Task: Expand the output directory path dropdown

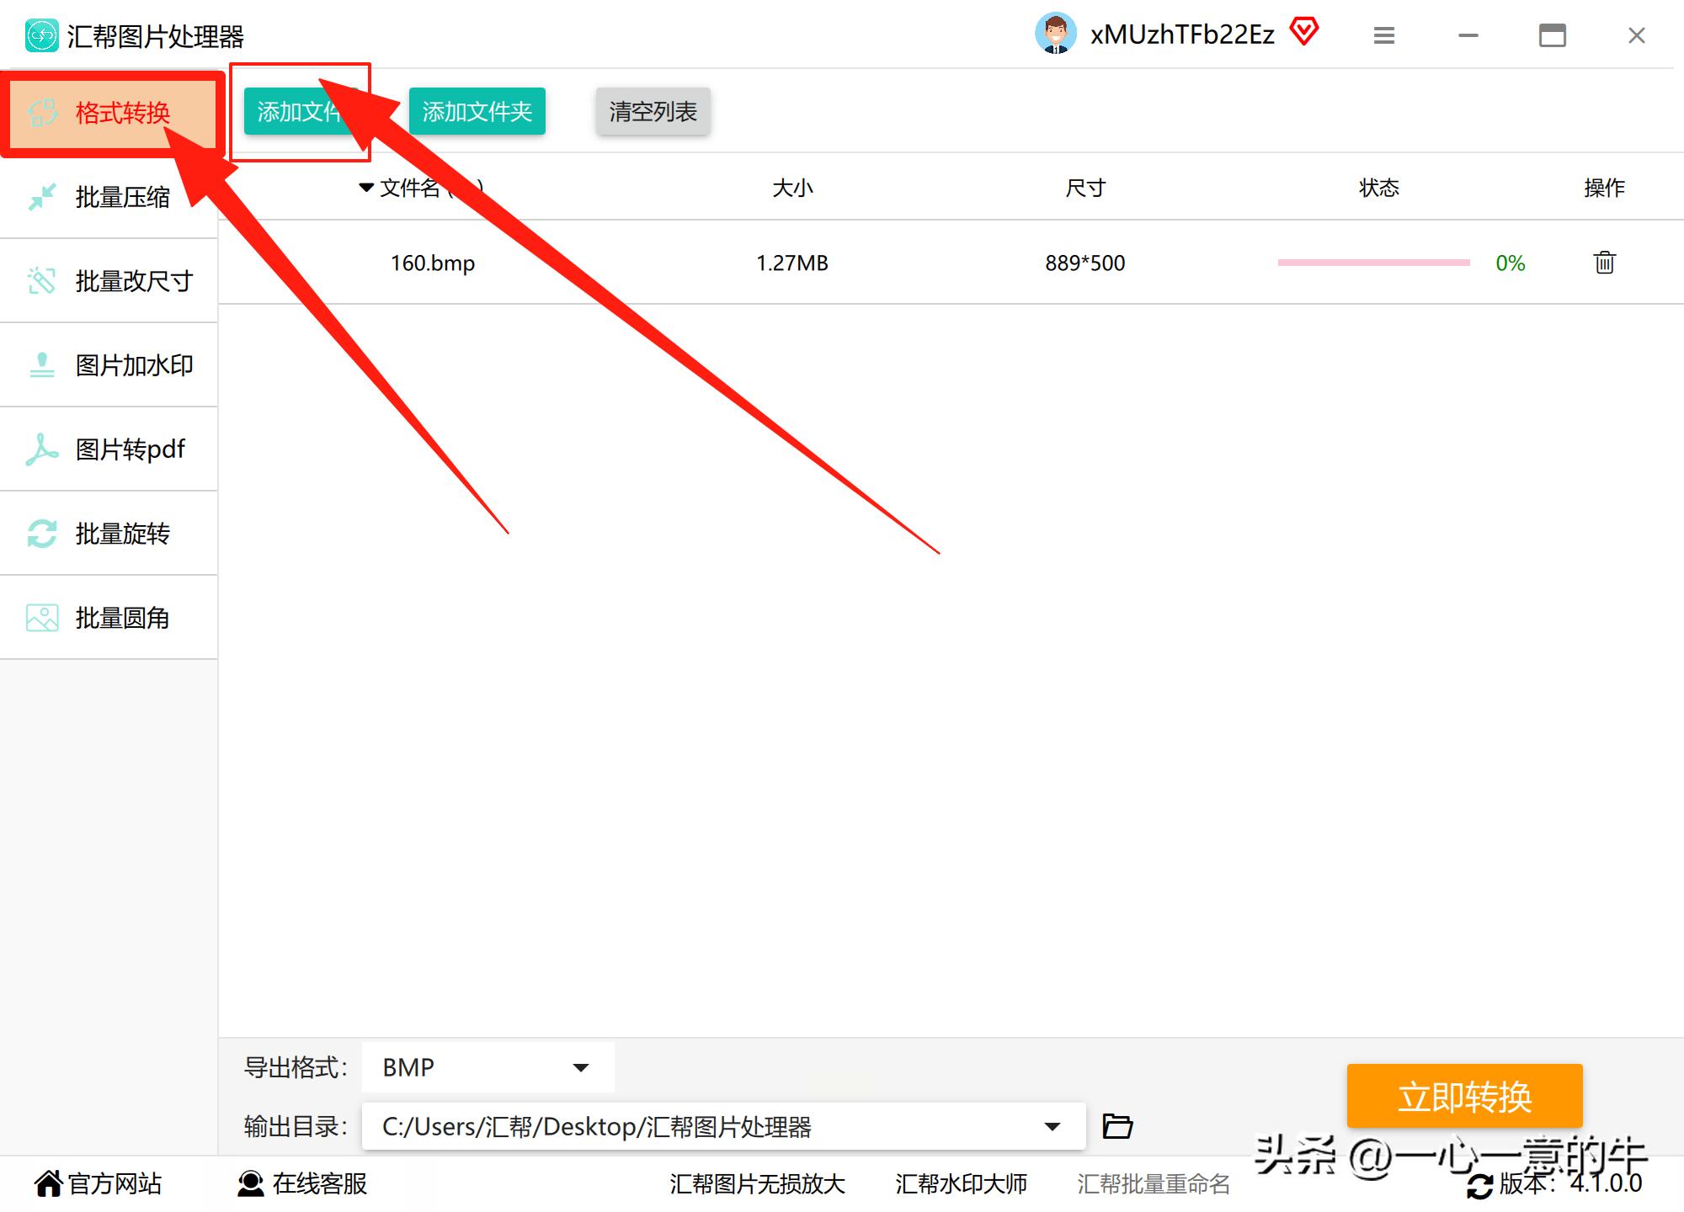Action: point(1051,1125)
